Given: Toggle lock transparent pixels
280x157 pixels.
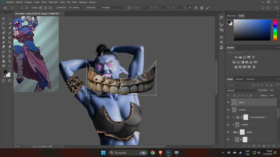Looking at the screenshot, I should pos(234,96).
